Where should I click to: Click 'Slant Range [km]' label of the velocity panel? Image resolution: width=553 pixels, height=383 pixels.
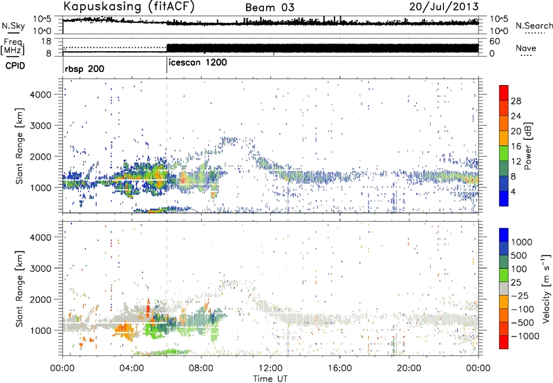(x=19, y=288)
